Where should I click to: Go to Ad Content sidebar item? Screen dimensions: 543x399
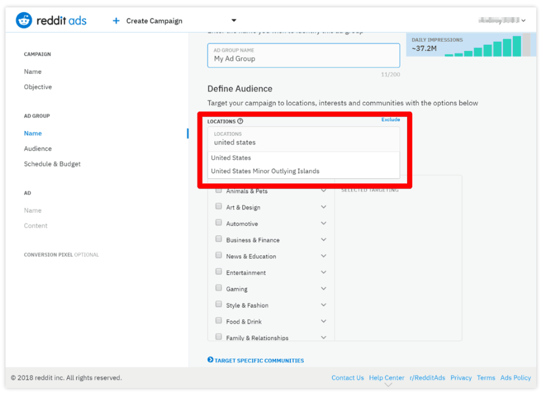click(36, 226)
